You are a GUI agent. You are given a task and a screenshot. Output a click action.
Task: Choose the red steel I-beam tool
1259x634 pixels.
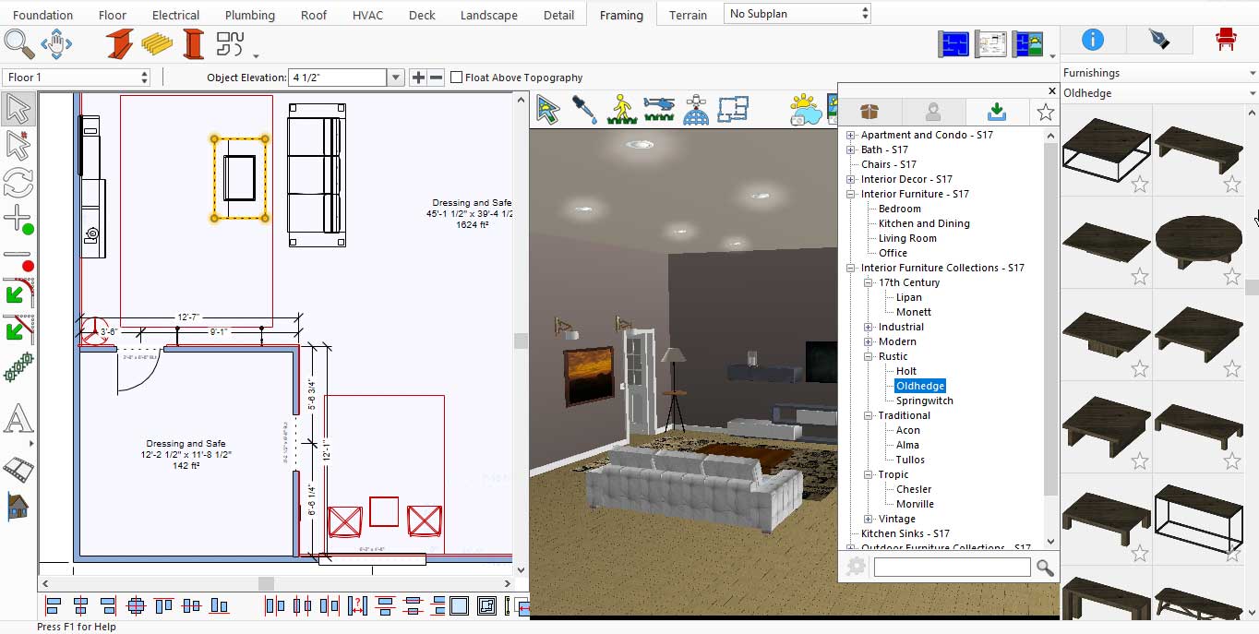120,43
